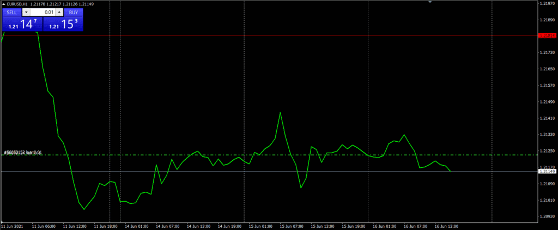Click the 14 Jun 19:00 time label

point(228,226)
